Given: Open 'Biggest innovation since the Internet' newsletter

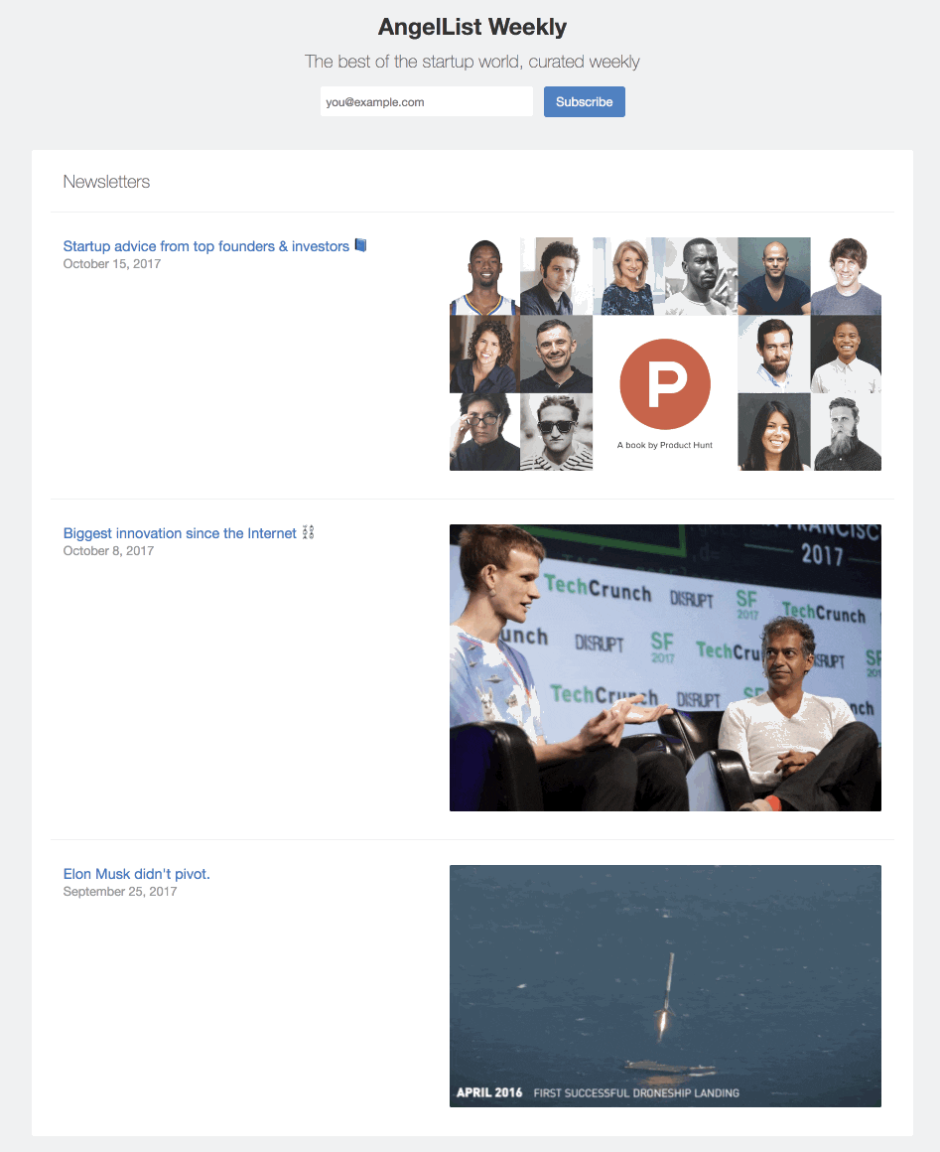Looking at the screenshot, I should click(x=180, y=533).
